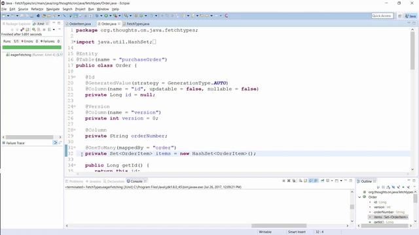The height and width of the screenshot is (235, 419).
Task: Open the Navigate menu
Action: click(x=53, y=9)
